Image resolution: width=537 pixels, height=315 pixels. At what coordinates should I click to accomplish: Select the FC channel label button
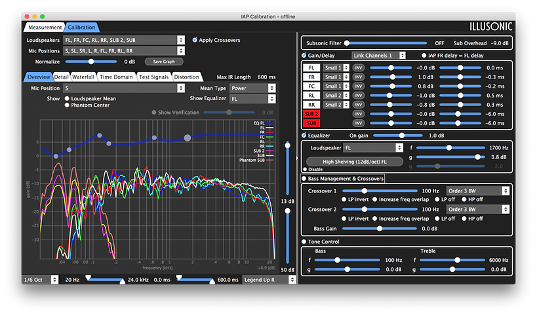click(312, 86)
